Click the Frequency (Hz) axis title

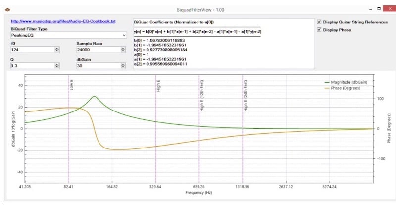click(199, 193)
